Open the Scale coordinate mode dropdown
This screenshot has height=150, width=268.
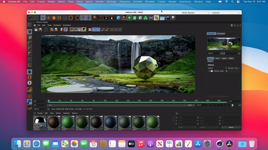(x=209, y=127)
